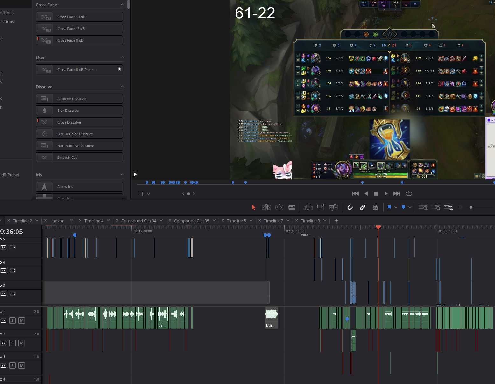Switch to Timeline 2 tab
The width and height of the screenshot is (495, 384).
click(22, 221)
